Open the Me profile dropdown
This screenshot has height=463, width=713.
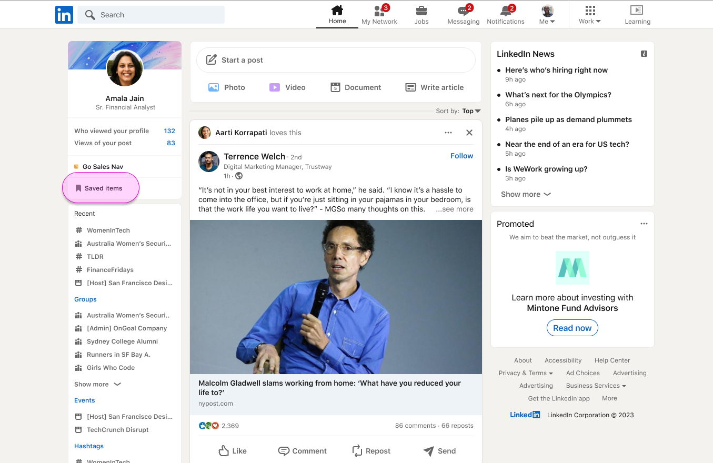click(x=547, y=15)
